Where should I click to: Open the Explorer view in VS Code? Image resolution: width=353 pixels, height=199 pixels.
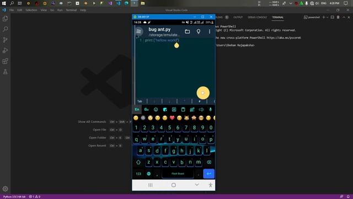pyautogui.click(x=5, y=18)
